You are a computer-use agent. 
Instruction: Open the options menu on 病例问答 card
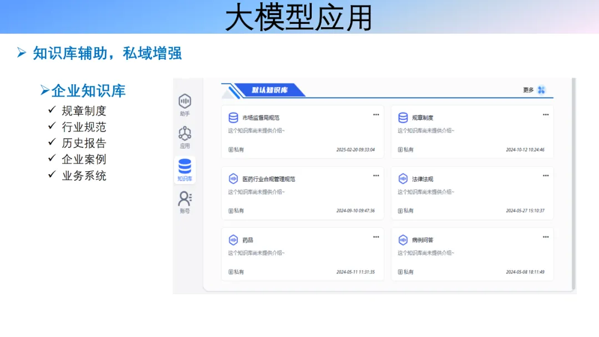click(546, 236)
